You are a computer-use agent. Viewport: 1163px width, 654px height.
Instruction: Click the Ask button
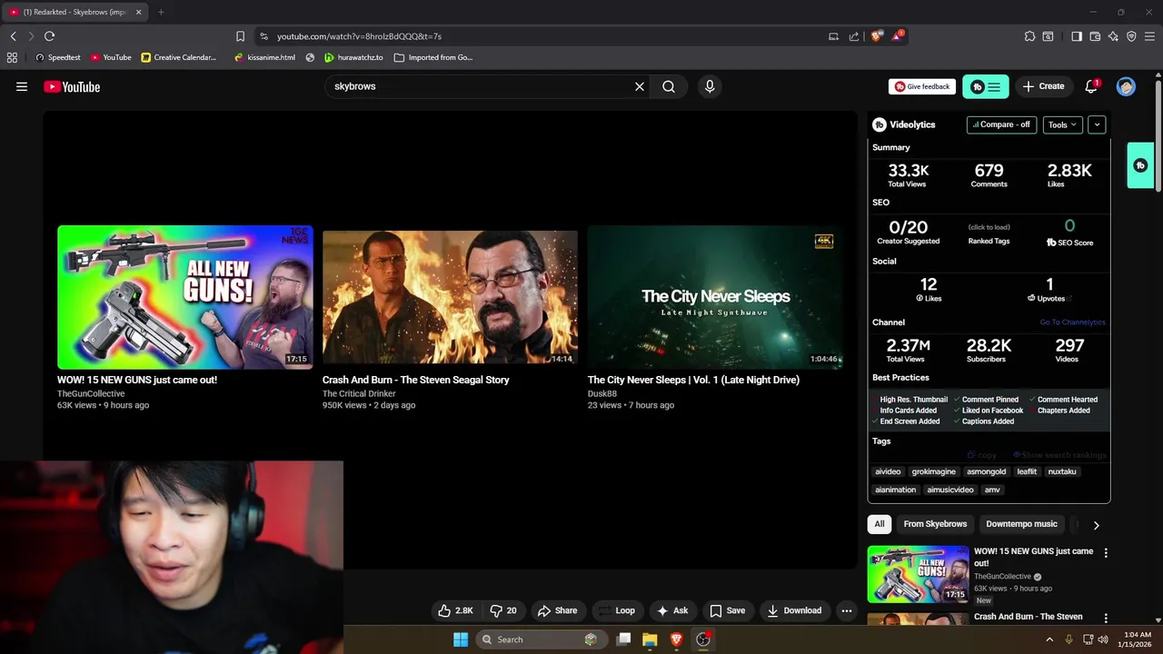click(x=672, y=610)
